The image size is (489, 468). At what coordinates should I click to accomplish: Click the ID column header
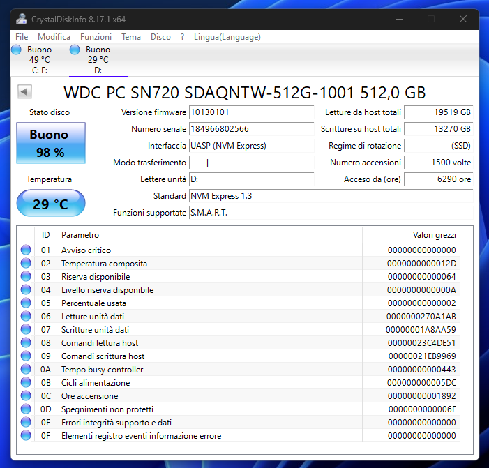tap(45, 235)
